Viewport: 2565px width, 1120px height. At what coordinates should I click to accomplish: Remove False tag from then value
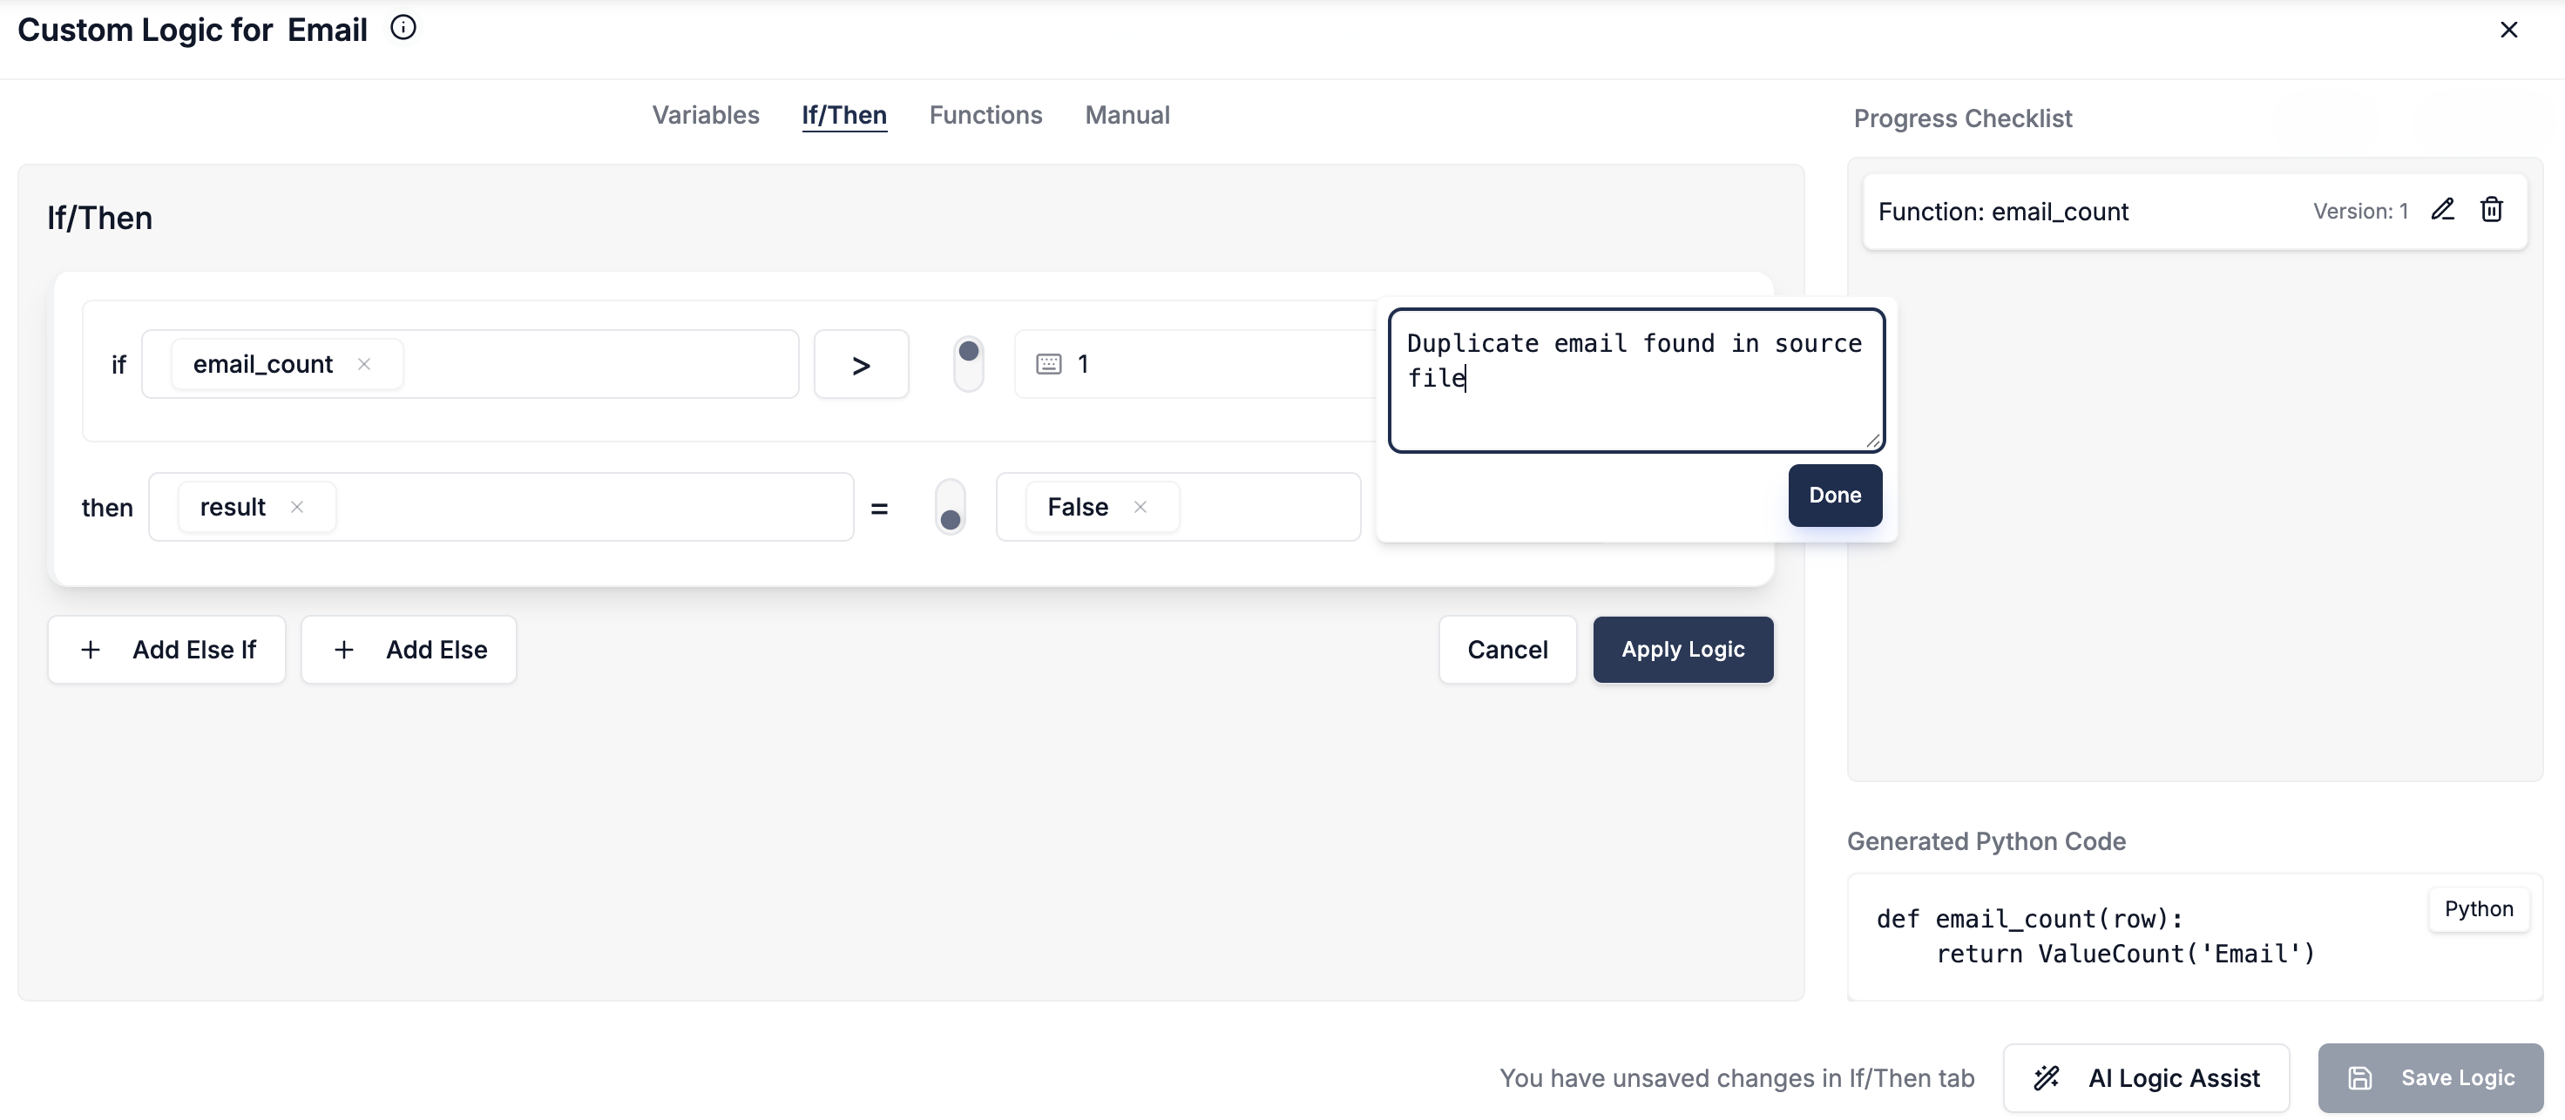coord(1140,507)
